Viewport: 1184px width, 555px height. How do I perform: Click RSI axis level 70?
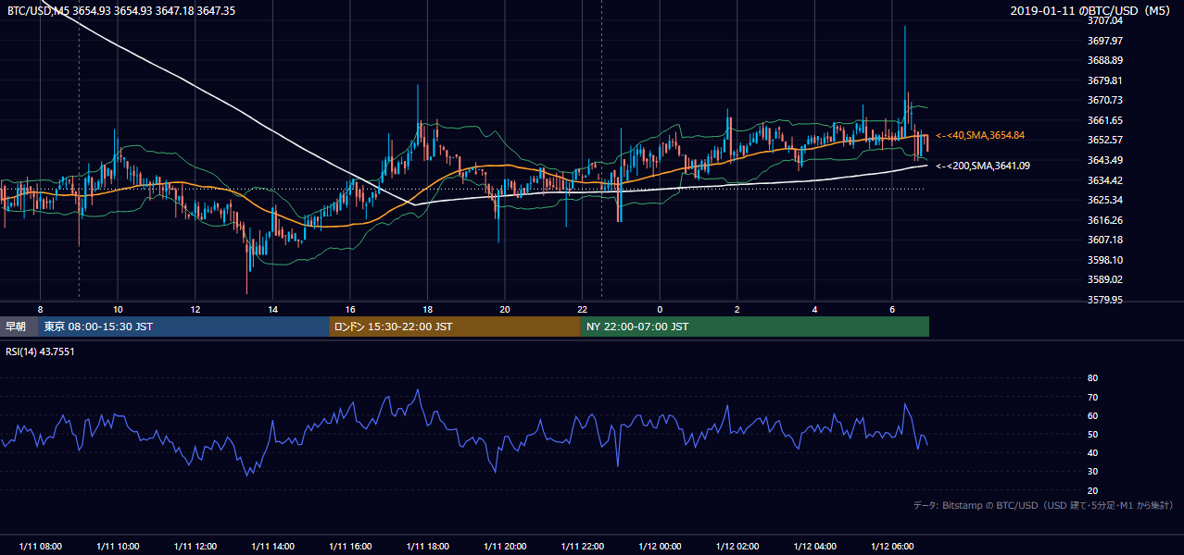pyautogui.click(x=1092, y=397)
